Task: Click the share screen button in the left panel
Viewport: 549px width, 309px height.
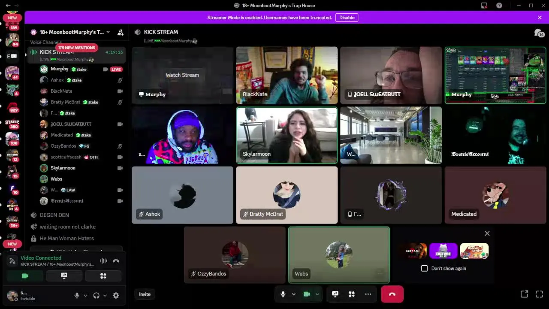Action: click(x=64, y=276)
